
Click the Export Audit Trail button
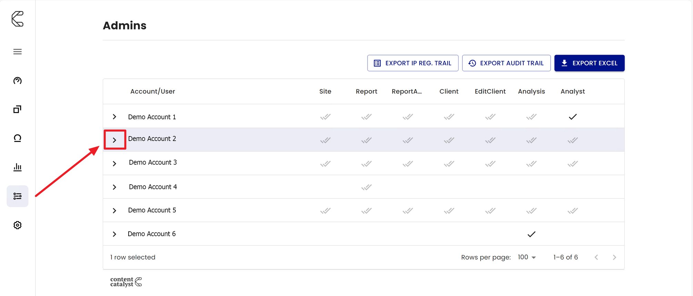click(506, 63)
